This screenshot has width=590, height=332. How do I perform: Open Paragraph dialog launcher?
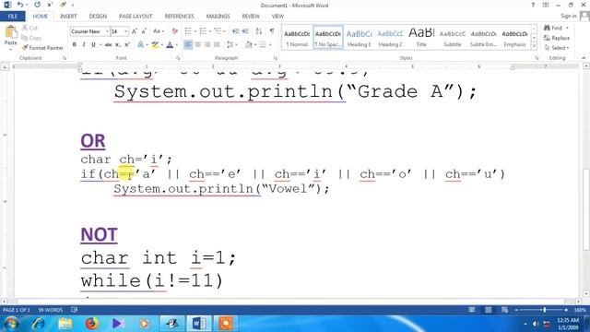pyautogui.click(x=275, y=58)
